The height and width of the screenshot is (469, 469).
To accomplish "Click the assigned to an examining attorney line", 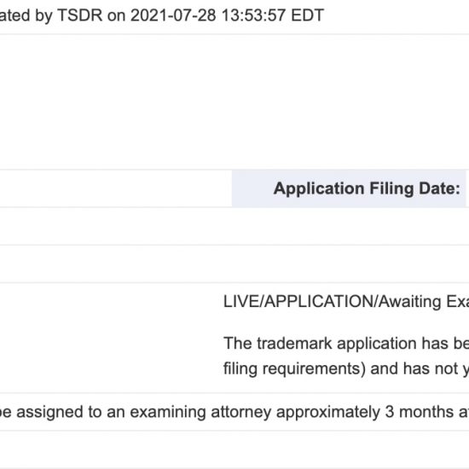I will pos(234,412).
